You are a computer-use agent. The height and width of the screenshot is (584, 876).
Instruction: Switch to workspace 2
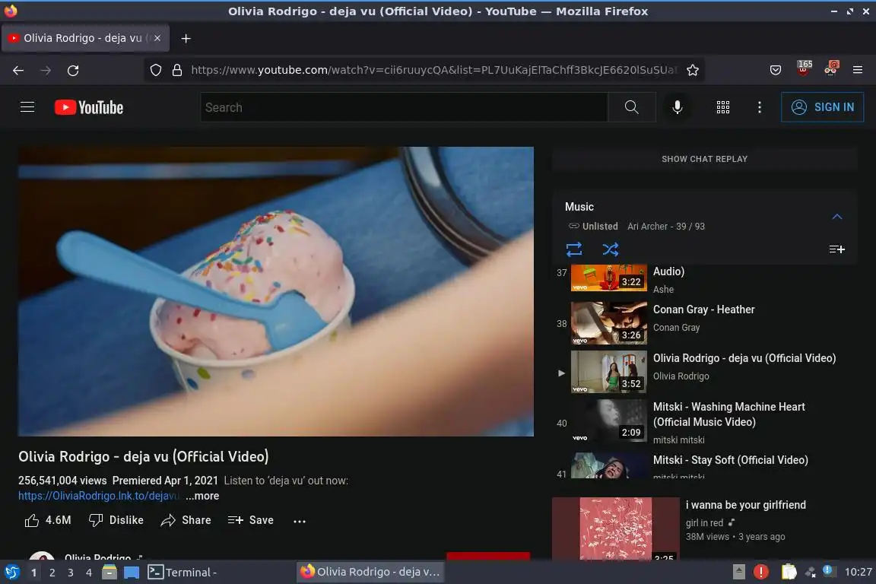pyautogui.click(x=52, y=573)
